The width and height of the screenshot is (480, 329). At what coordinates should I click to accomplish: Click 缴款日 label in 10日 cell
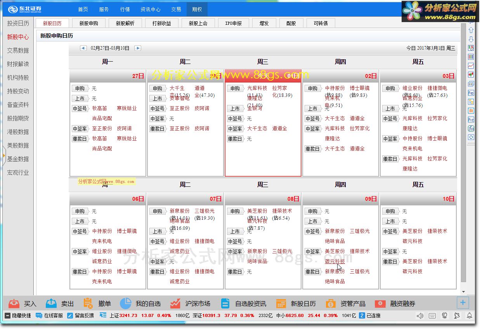(x=390, y=262)
